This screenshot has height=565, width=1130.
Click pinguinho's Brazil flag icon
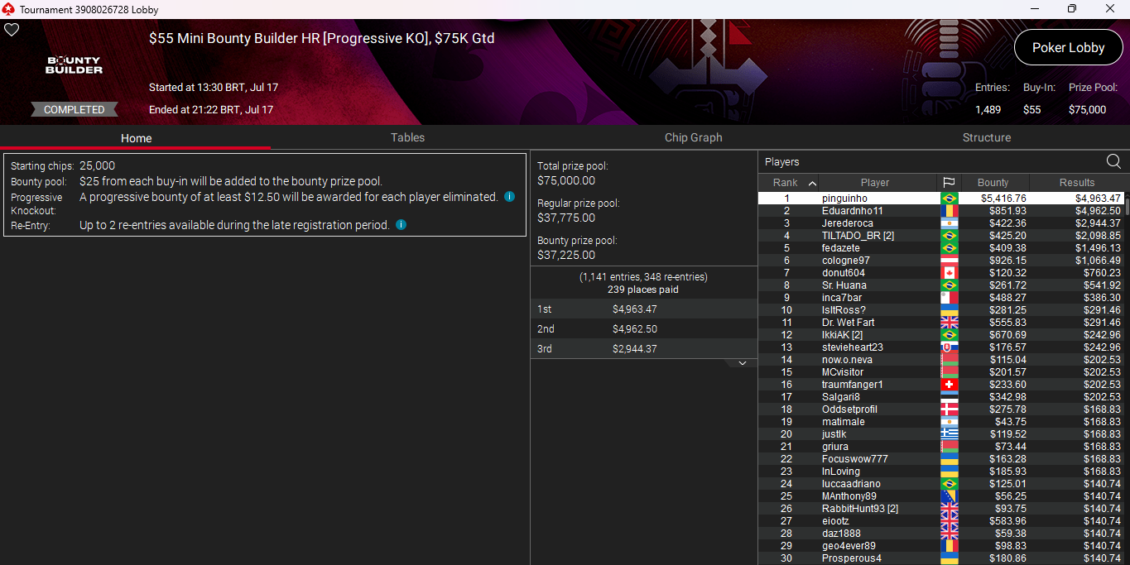coord(949,199)
